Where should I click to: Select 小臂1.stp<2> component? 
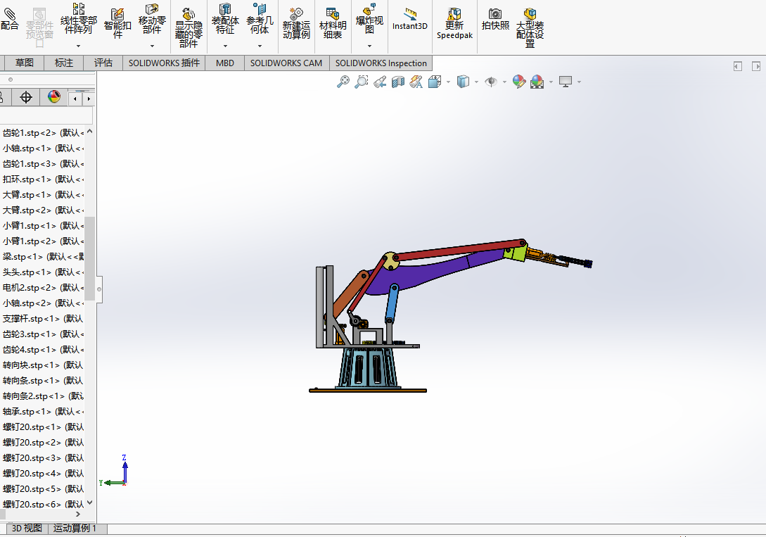[x=43, y=241]
